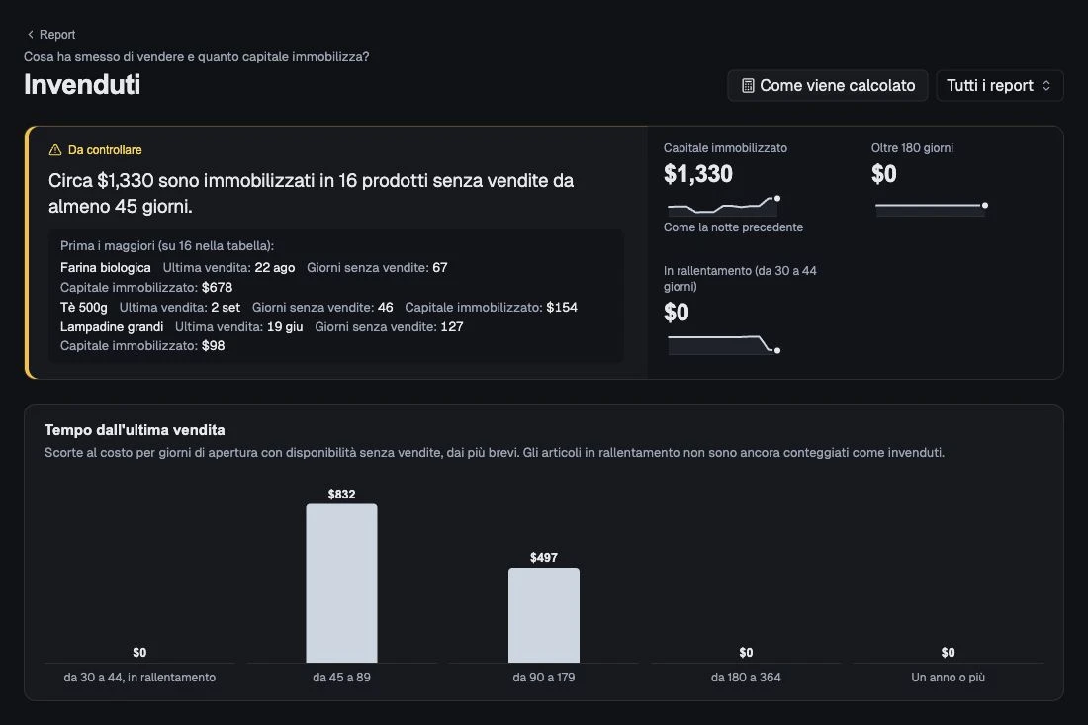The height and width of the screenshot is (725, 1088).
Task: Click the Come la notte precedente caption
Action: coord(733,227)
